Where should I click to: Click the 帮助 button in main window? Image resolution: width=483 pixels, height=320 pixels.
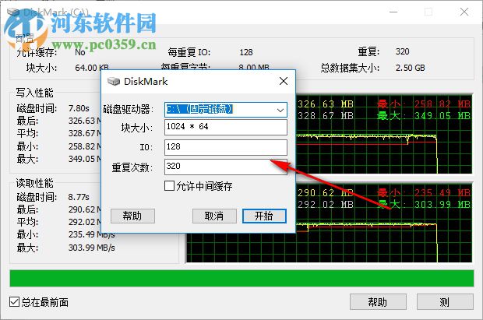pos(378,302)
